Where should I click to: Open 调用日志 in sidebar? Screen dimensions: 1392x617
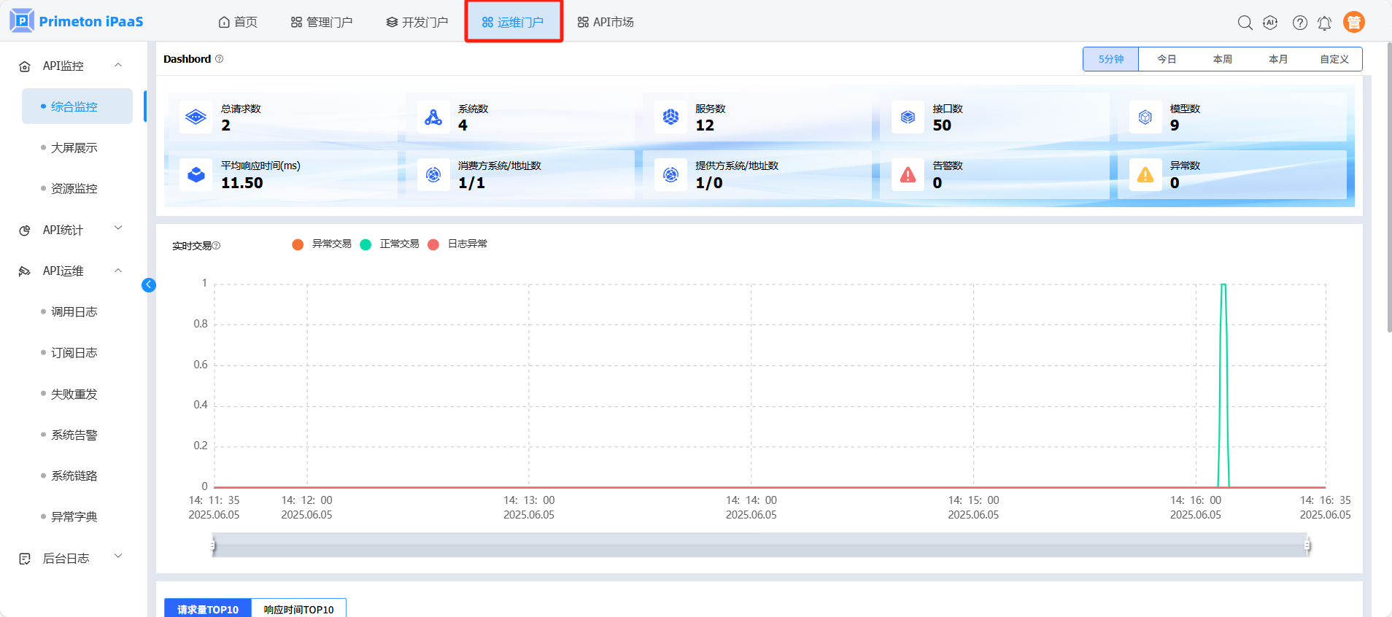tap(74, 311)
